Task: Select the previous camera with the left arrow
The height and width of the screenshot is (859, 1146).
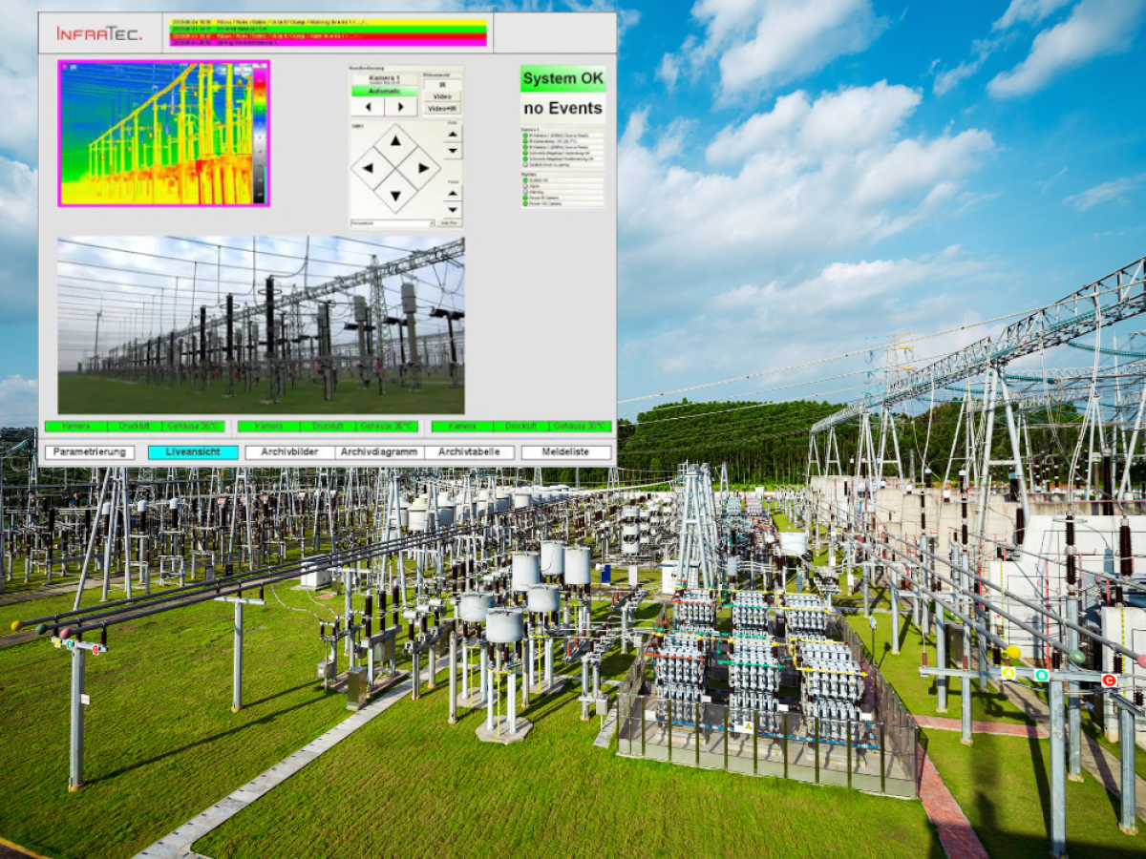Action: click(x=368, y=107)
